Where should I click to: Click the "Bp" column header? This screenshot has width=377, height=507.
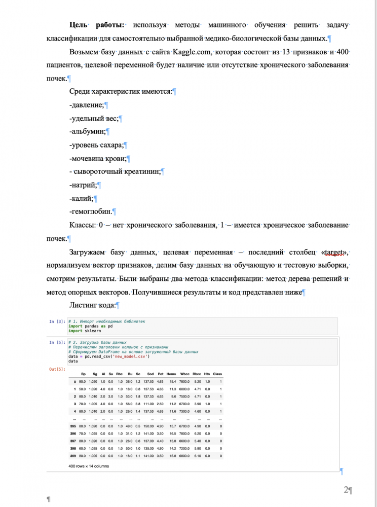click(x=83, y=374)
